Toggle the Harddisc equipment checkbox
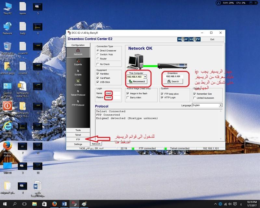 [x=98, y=74]
